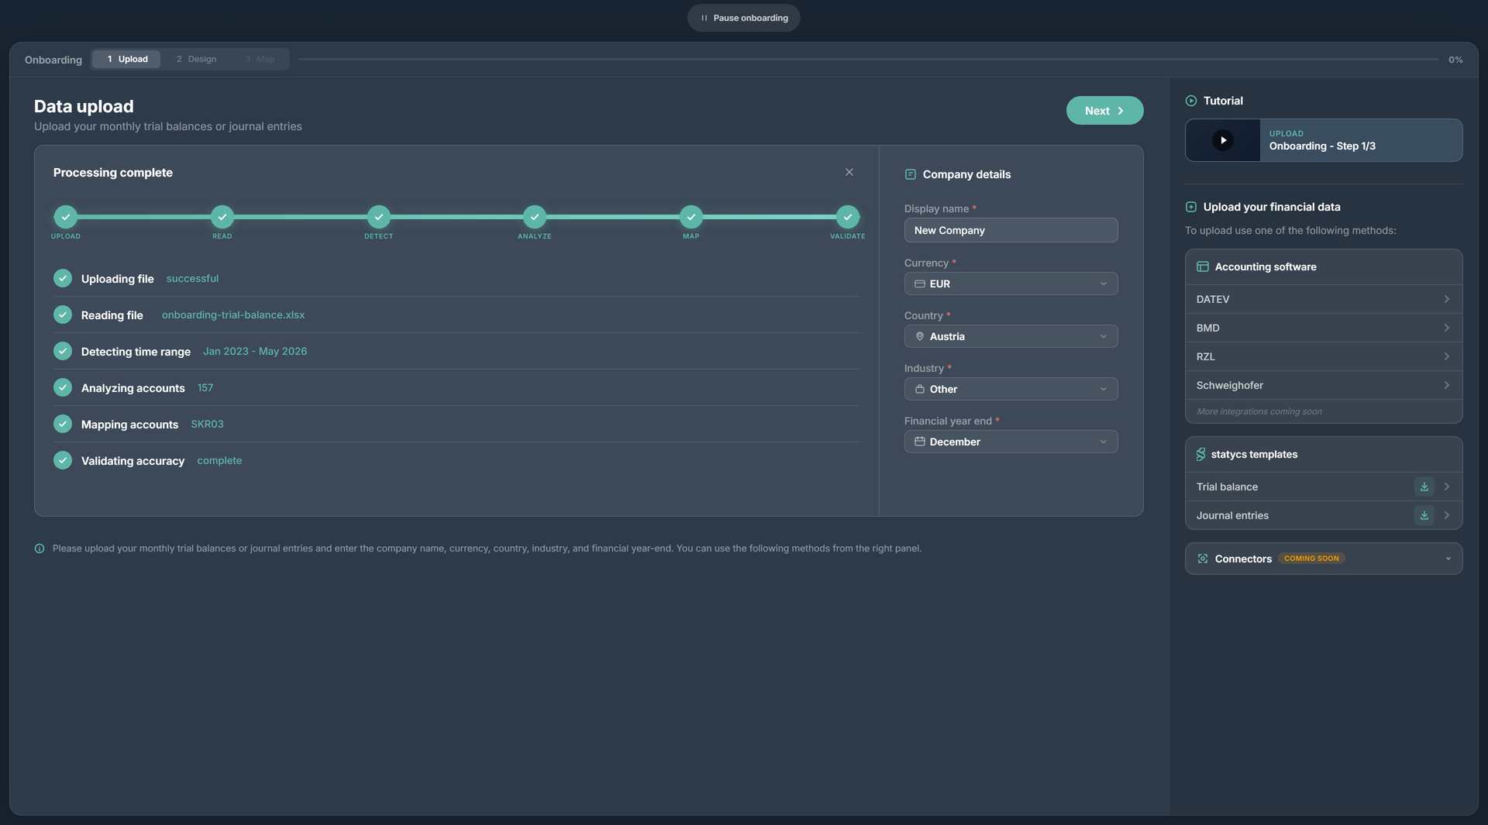Click the Analyzing accounts checkmark

click(63, 387)
